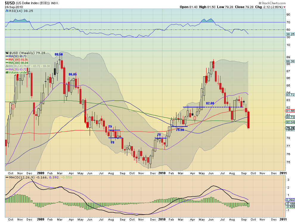Click the 80.73 price tag on right axis
This screenshot has width=295, height=222.
tap(290, 117)
